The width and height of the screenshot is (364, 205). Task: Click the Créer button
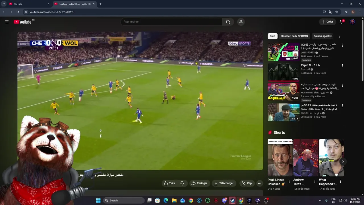[327, 22]
